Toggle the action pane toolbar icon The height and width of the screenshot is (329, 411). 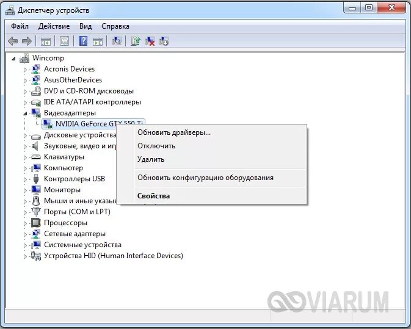(98, 41)
